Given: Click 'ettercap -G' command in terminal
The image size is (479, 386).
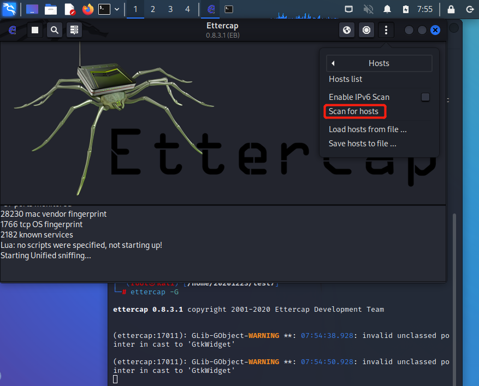Looking at the screenshot, I should click(154, 292).
